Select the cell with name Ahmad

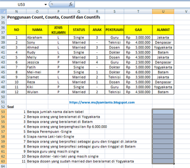pyautogui.click(x=37, y=47)
